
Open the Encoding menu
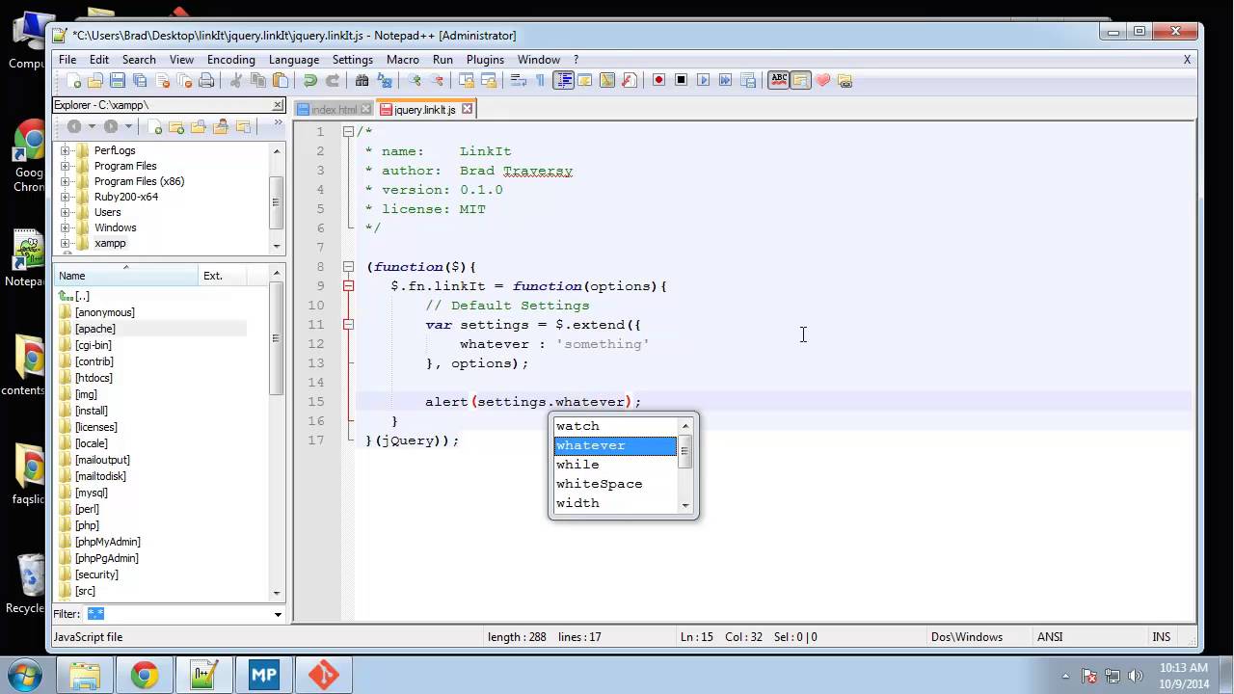pyautogui.click(x=231, y=60)
